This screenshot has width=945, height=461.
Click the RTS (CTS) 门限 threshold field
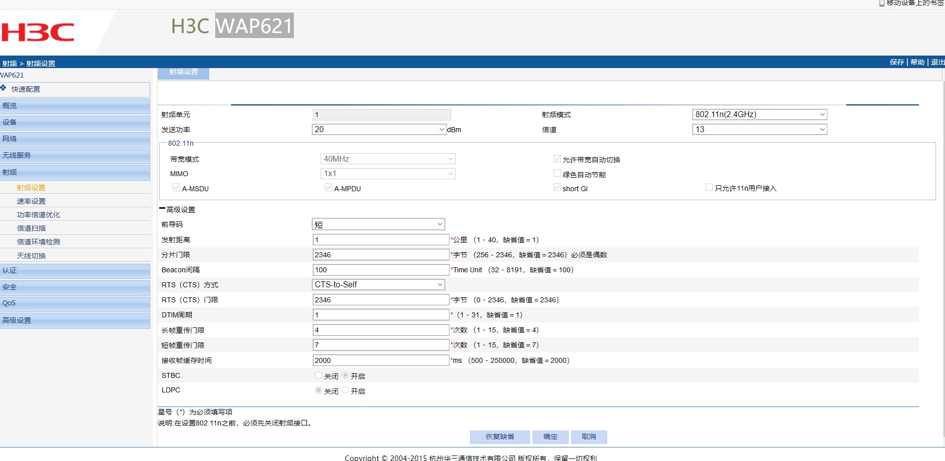[381, 300]
